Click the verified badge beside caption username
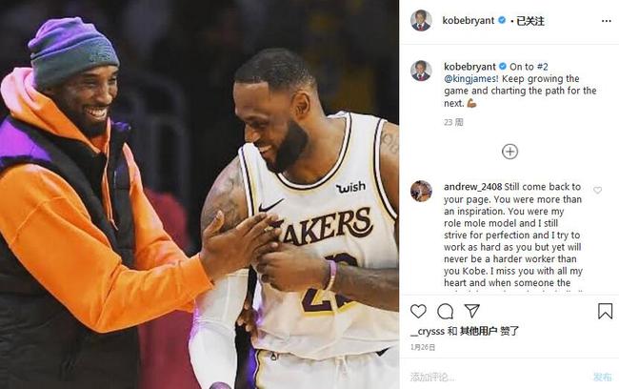Viewport: 619px width, 389px height. 503,67
